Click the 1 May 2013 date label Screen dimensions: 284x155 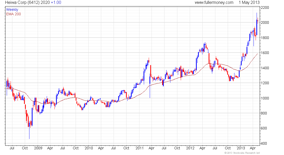[x=249, y=3]
